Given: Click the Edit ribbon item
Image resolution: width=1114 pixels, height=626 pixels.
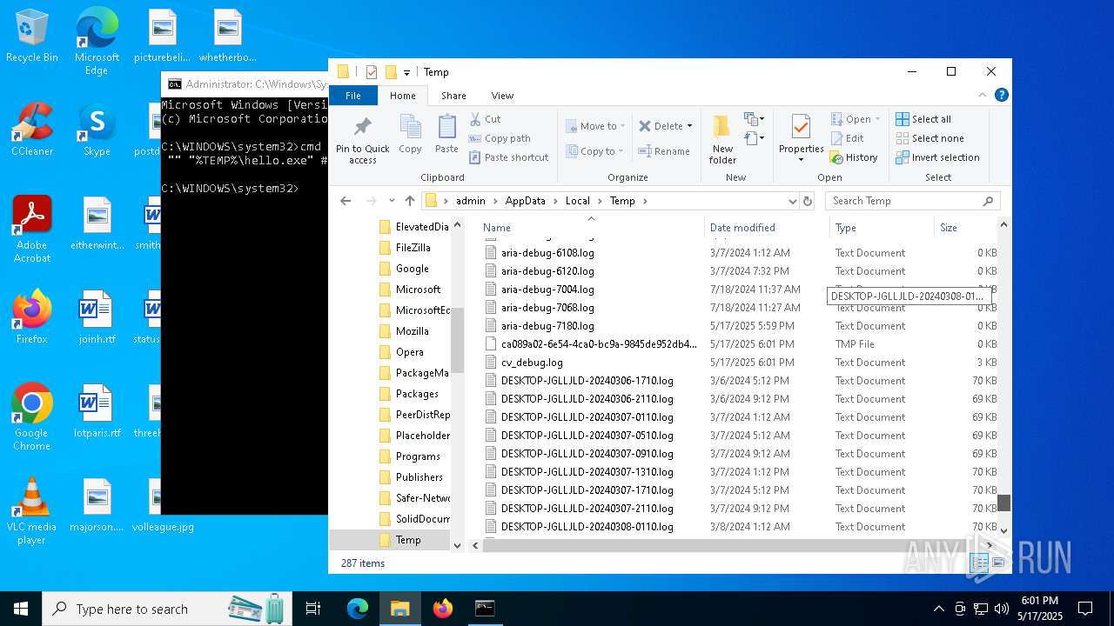Looking at the screenshot, I should 847,138.
